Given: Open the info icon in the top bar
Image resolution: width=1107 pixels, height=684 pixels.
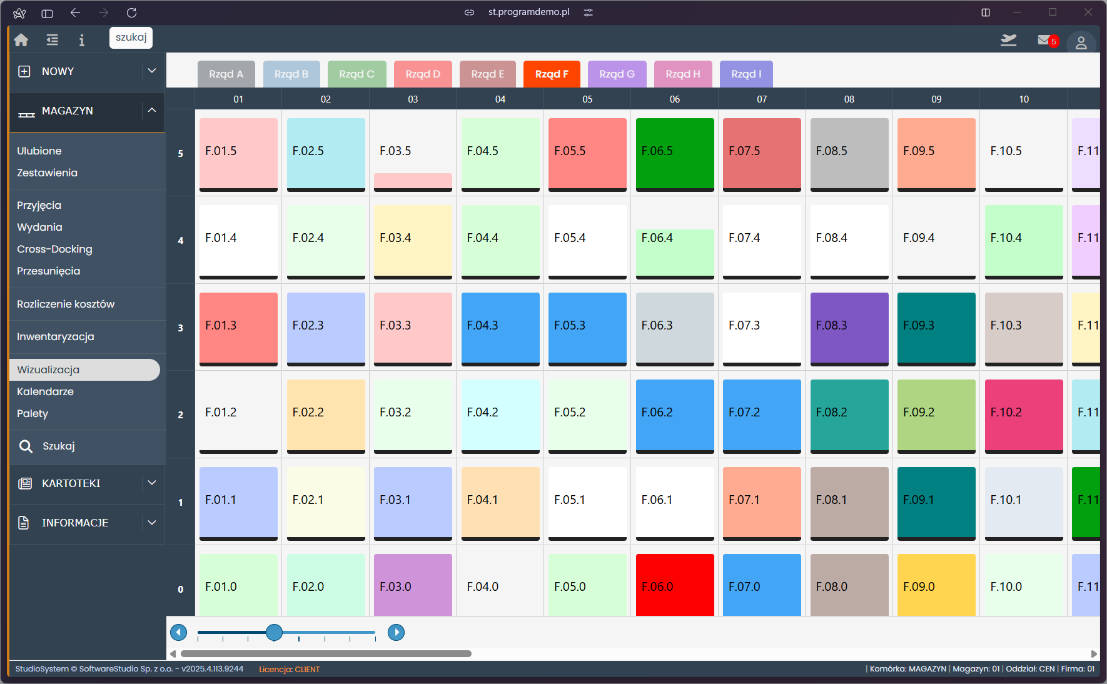Looking at the screenshot, I should [x=81, y=40].
